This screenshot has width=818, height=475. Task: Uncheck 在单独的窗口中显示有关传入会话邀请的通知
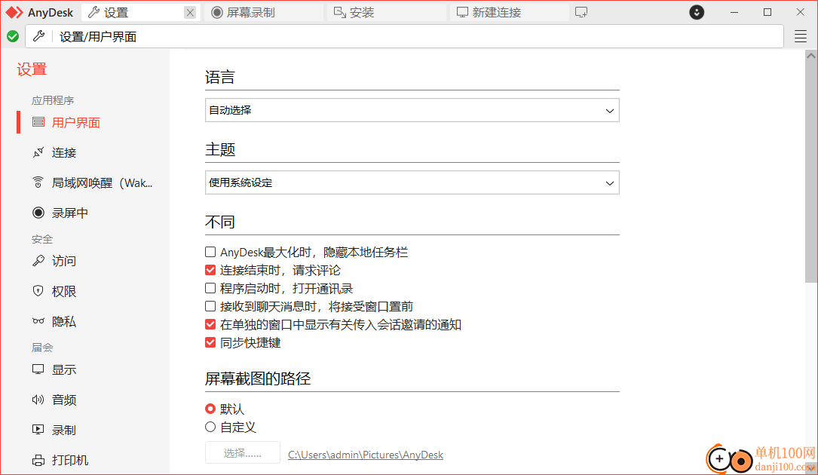[x=210, y=325]
